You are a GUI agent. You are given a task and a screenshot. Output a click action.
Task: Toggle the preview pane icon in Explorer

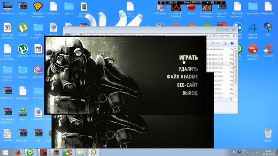[x=225, y=43]
